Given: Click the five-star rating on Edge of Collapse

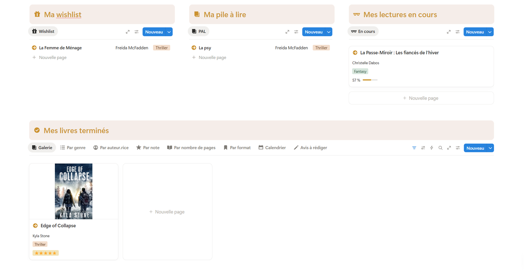Looking at the screenshot, I should pyautogui.click(x=46, y=253).
